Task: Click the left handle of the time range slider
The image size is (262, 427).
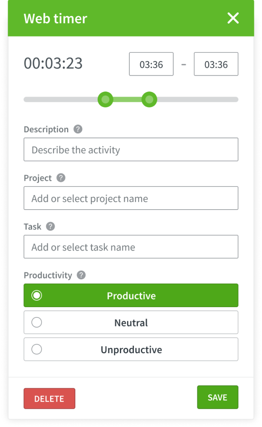Action: tap(105, 99)
